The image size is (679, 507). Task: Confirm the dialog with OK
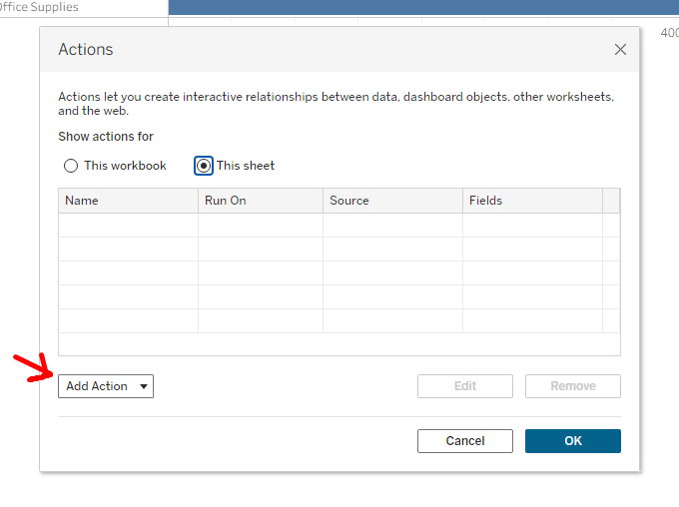[573, 441]
